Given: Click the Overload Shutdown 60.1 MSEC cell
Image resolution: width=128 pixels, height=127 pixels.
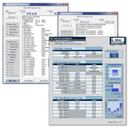Looking at the screenshot, I should 77,88.
